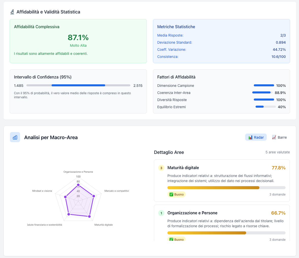
Task: Click the 66.7% score on Organizzazione e Persone
Action: [x=278, y=213]
